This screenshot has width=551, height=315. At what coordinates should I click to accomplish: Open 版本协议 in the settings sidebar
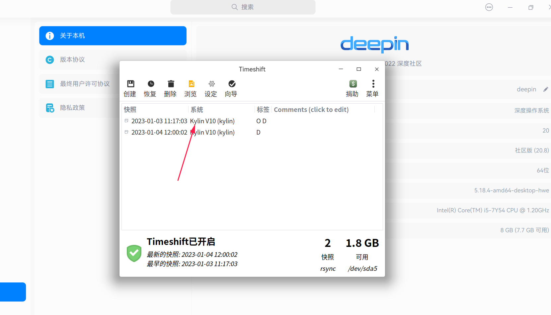pos(113,60)
